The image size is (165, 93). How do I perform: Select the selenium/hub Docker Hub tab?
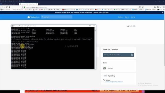29,4
